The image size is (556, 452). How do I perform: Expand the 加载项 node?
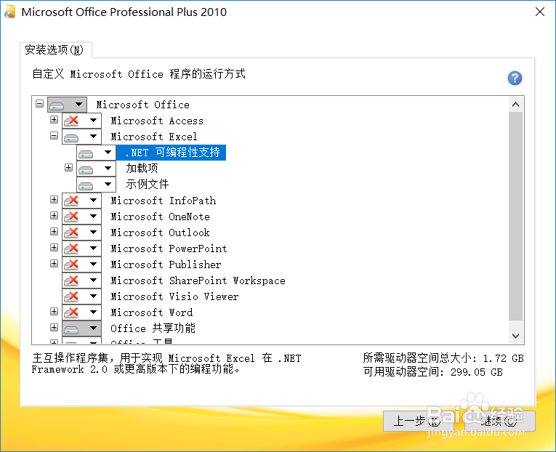click(69, 167)
